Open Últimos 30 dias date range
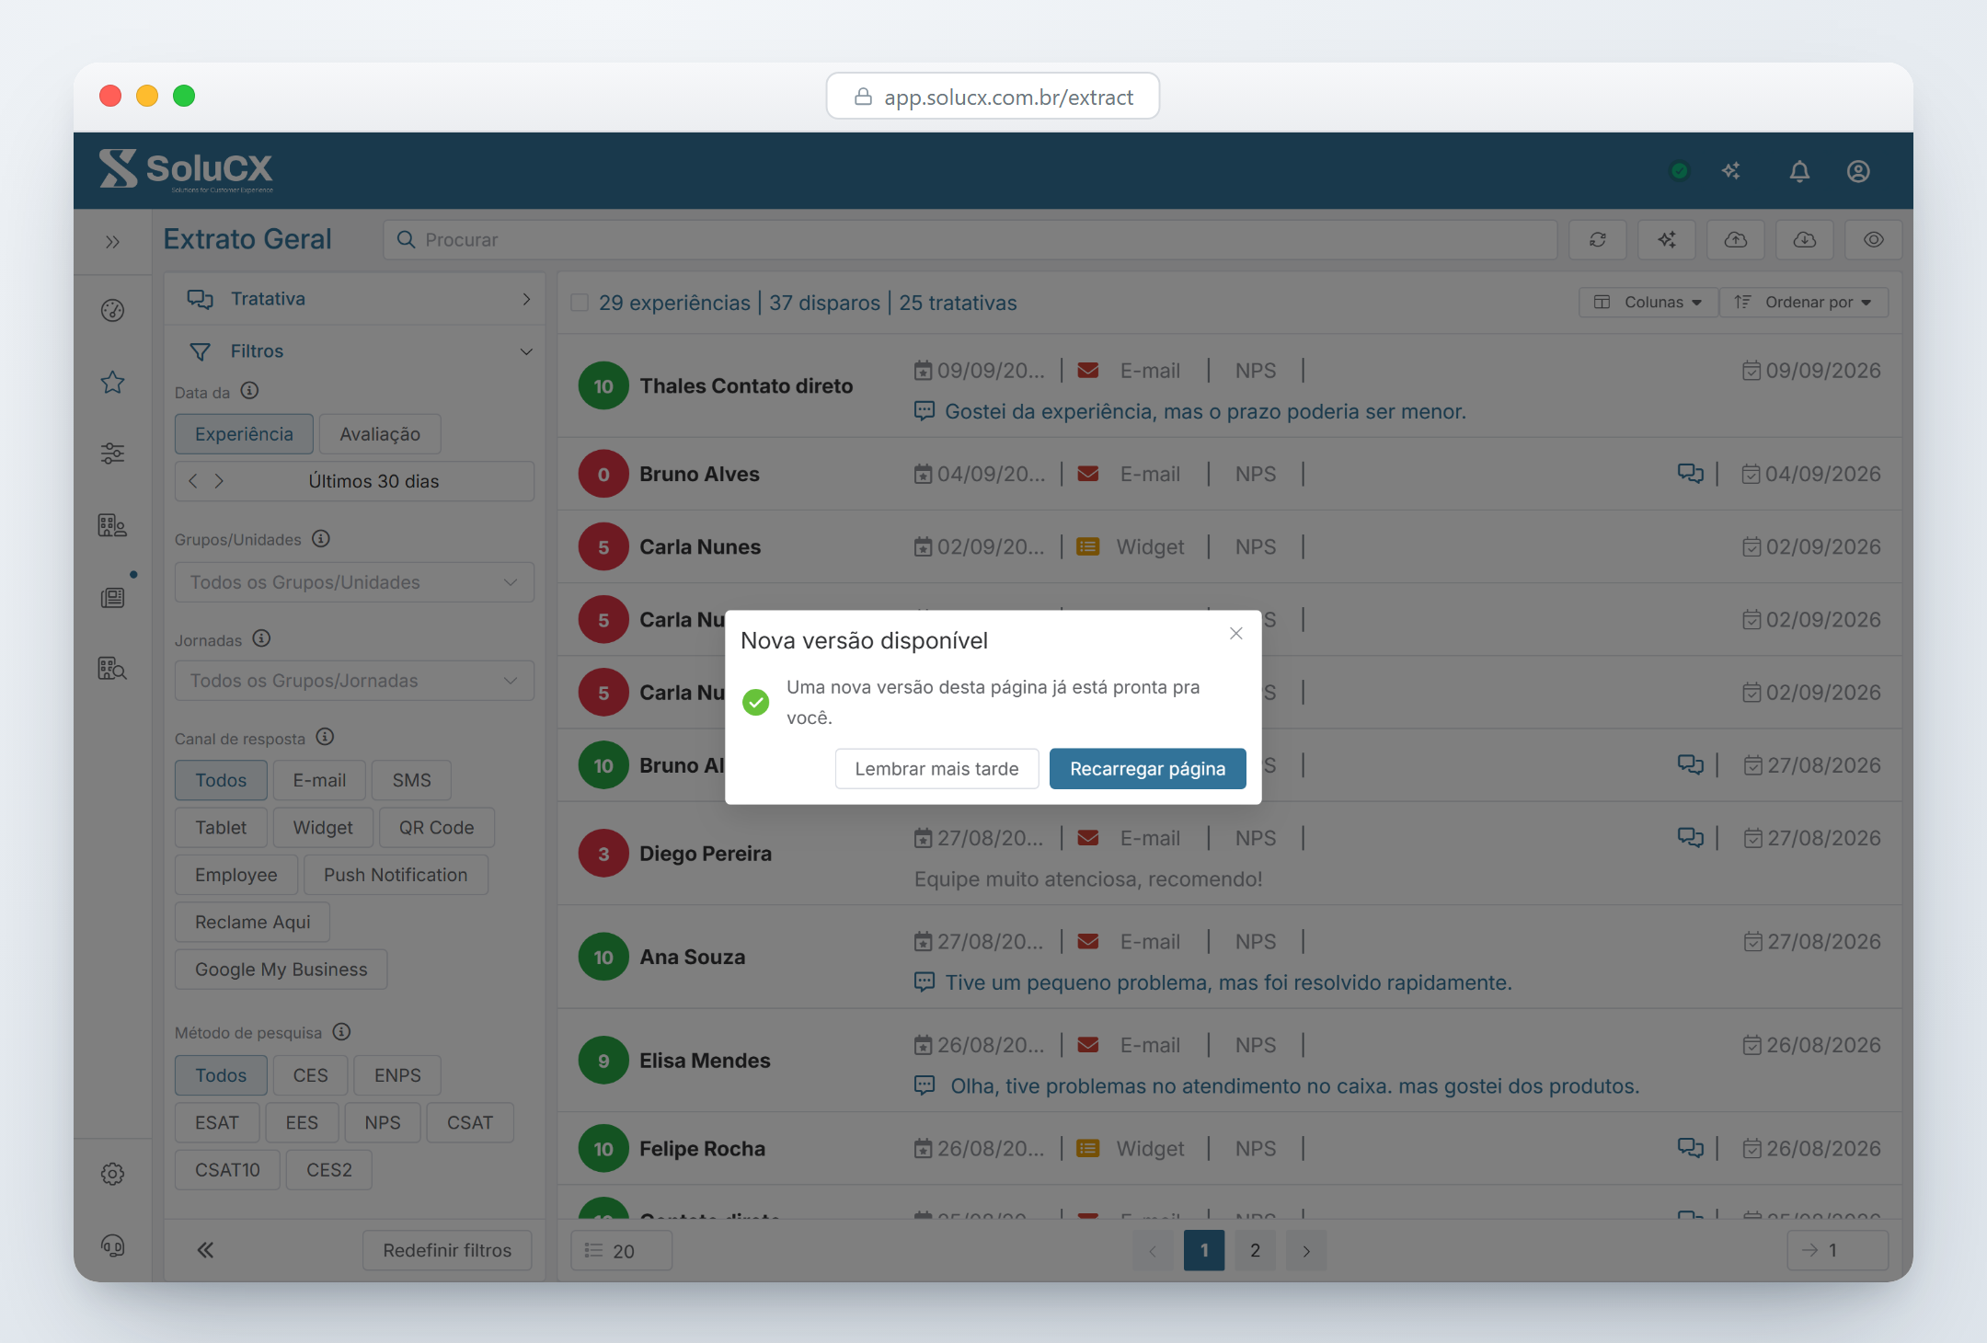Screen dimensions: 1987x1343 [373, 481]
